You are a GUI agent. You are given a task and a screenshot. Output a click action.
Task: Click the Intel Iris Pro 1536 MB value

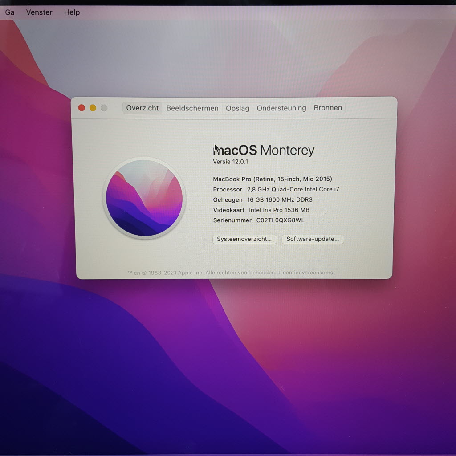coord(279,210)
